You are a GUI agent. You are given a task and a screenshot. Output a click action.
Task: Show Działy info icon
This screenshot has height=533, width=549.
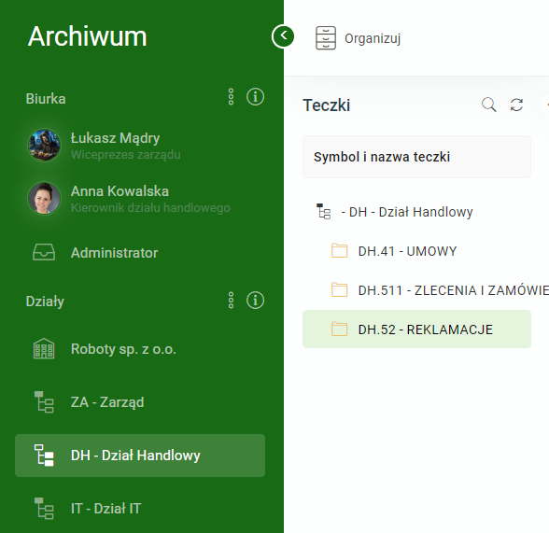click(x=255, y=301)
